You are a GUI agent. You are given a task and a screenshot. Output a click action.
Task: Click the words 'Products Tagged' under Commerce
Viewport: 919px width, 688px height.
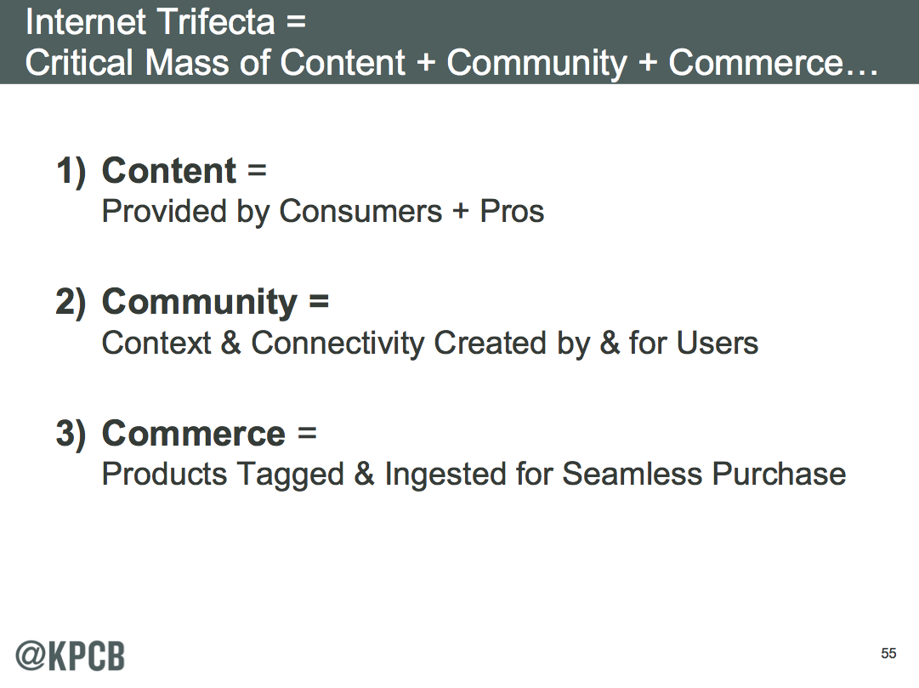[x=223, y=475]
